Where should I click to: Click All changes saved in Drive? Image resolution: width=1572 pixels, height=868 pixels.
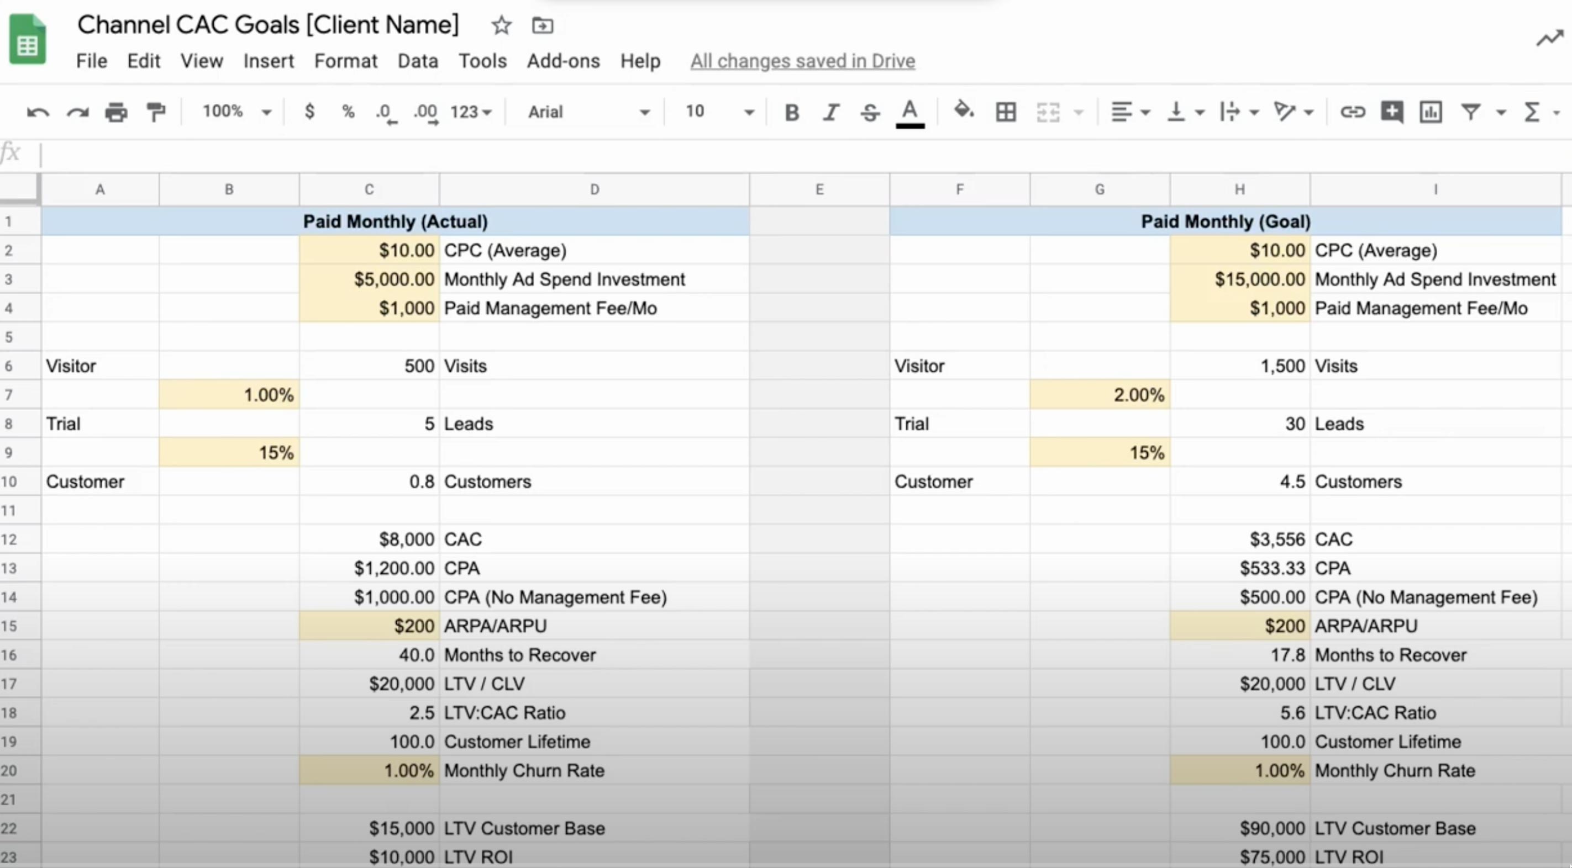[802, 61]
